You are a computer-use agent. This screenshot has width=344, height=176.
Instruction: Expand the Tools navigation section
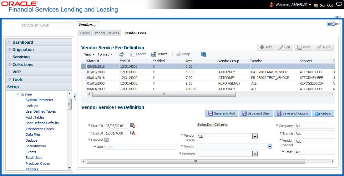point(39,79)
